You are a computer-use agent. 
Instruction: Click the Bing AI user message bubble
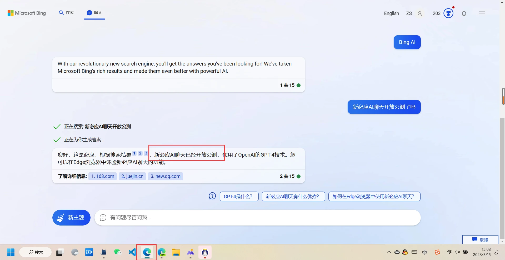(407, 42)
